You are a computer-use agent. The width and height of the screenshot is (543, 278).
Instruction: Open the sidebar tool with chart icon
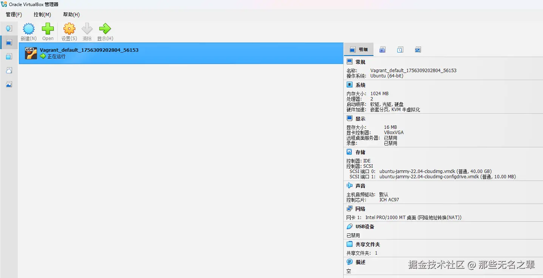pyautogui.click(x=9, y=84)
